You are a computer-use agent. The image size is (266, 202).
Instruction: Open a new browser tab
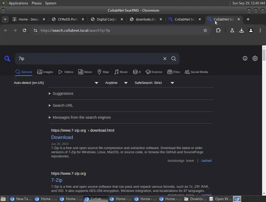pyautogui.click(x=248, y=19)
